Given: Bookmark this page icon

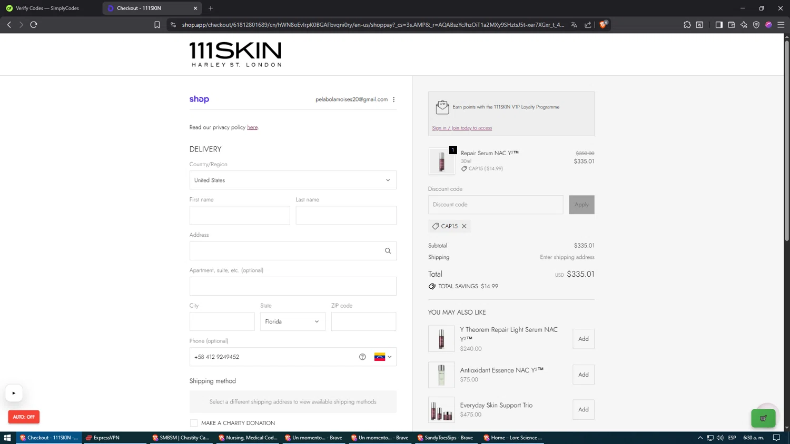Looking at the screenshot, I should (157, 25).
